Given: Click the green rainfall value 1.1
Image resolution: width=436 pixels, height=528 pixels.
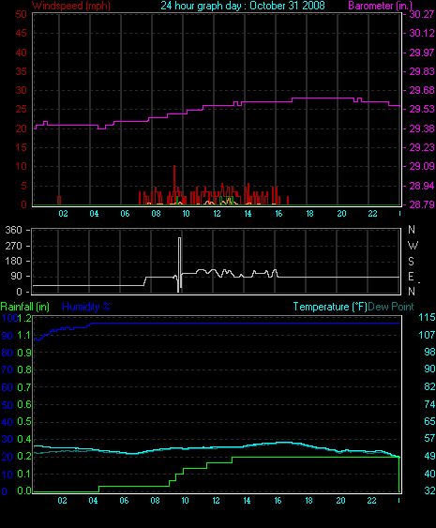Looking at the screenshot, I should tap(24, 336).
